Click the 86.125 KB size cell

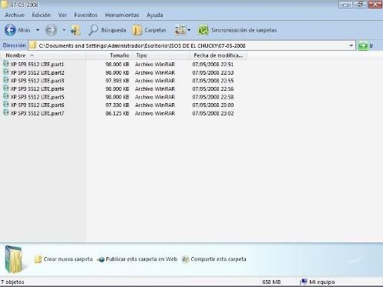point(117,113)
